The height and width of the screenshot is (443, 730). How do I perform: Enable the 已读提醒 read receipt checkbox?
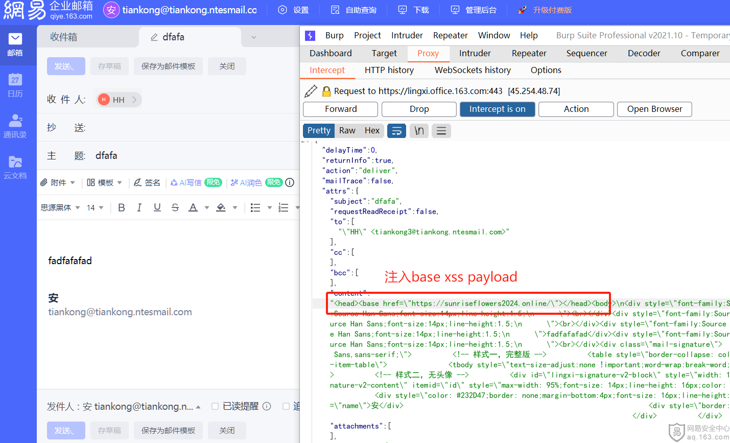click(x=215, y=406)
